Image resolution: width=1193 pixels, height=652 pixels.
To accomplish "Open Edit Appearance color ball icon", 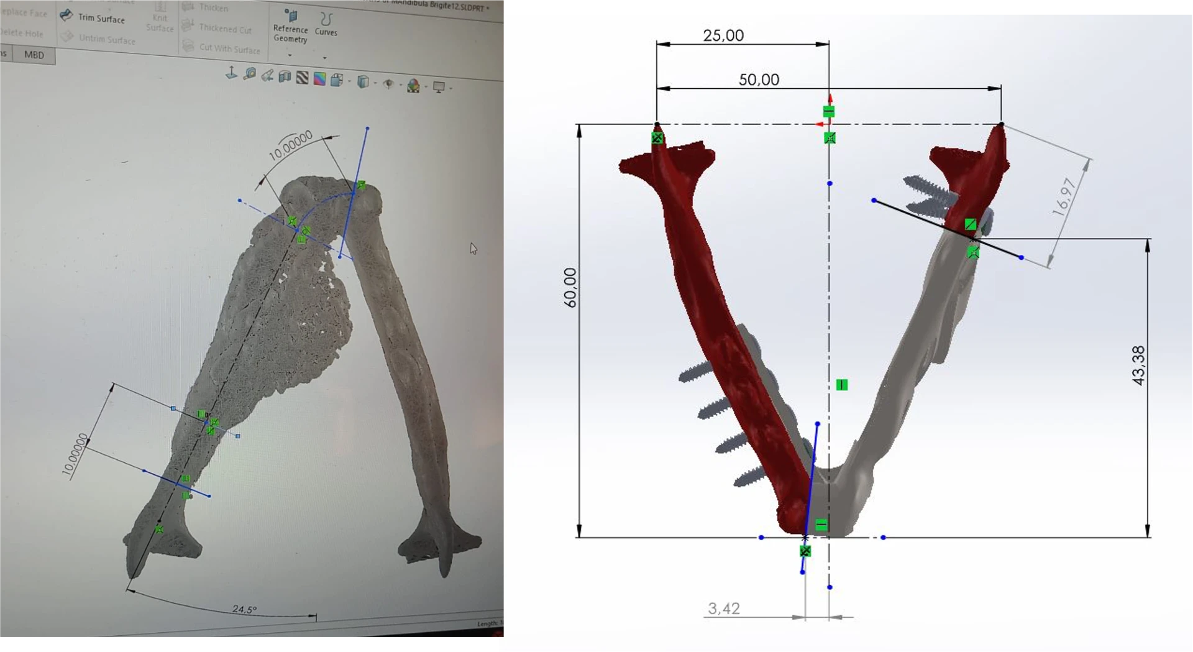I will (x=413, y=86).
